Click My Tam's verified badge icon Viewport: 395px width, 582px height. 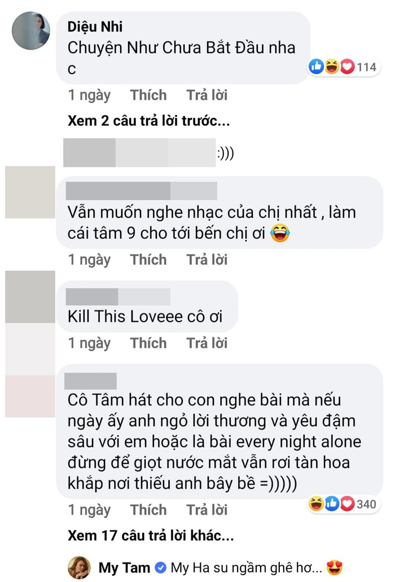point(160,567)
